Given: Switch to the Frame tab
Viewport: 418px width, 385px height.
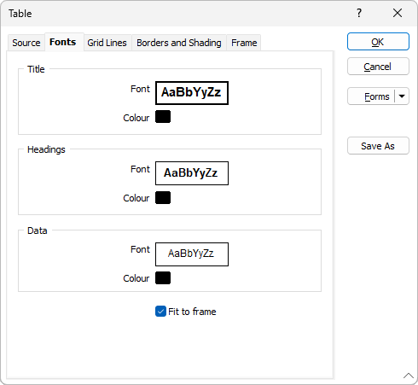Looking at the screenshot, I should 244,43.
